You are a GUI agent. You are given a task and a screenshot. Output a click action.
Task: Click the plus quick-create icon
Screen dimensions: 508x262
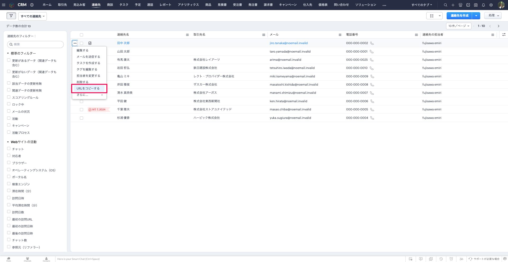453,5
